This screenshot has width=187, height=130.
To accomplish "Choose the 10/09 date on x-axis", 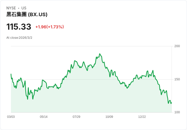I will click(x=109, y=117).
